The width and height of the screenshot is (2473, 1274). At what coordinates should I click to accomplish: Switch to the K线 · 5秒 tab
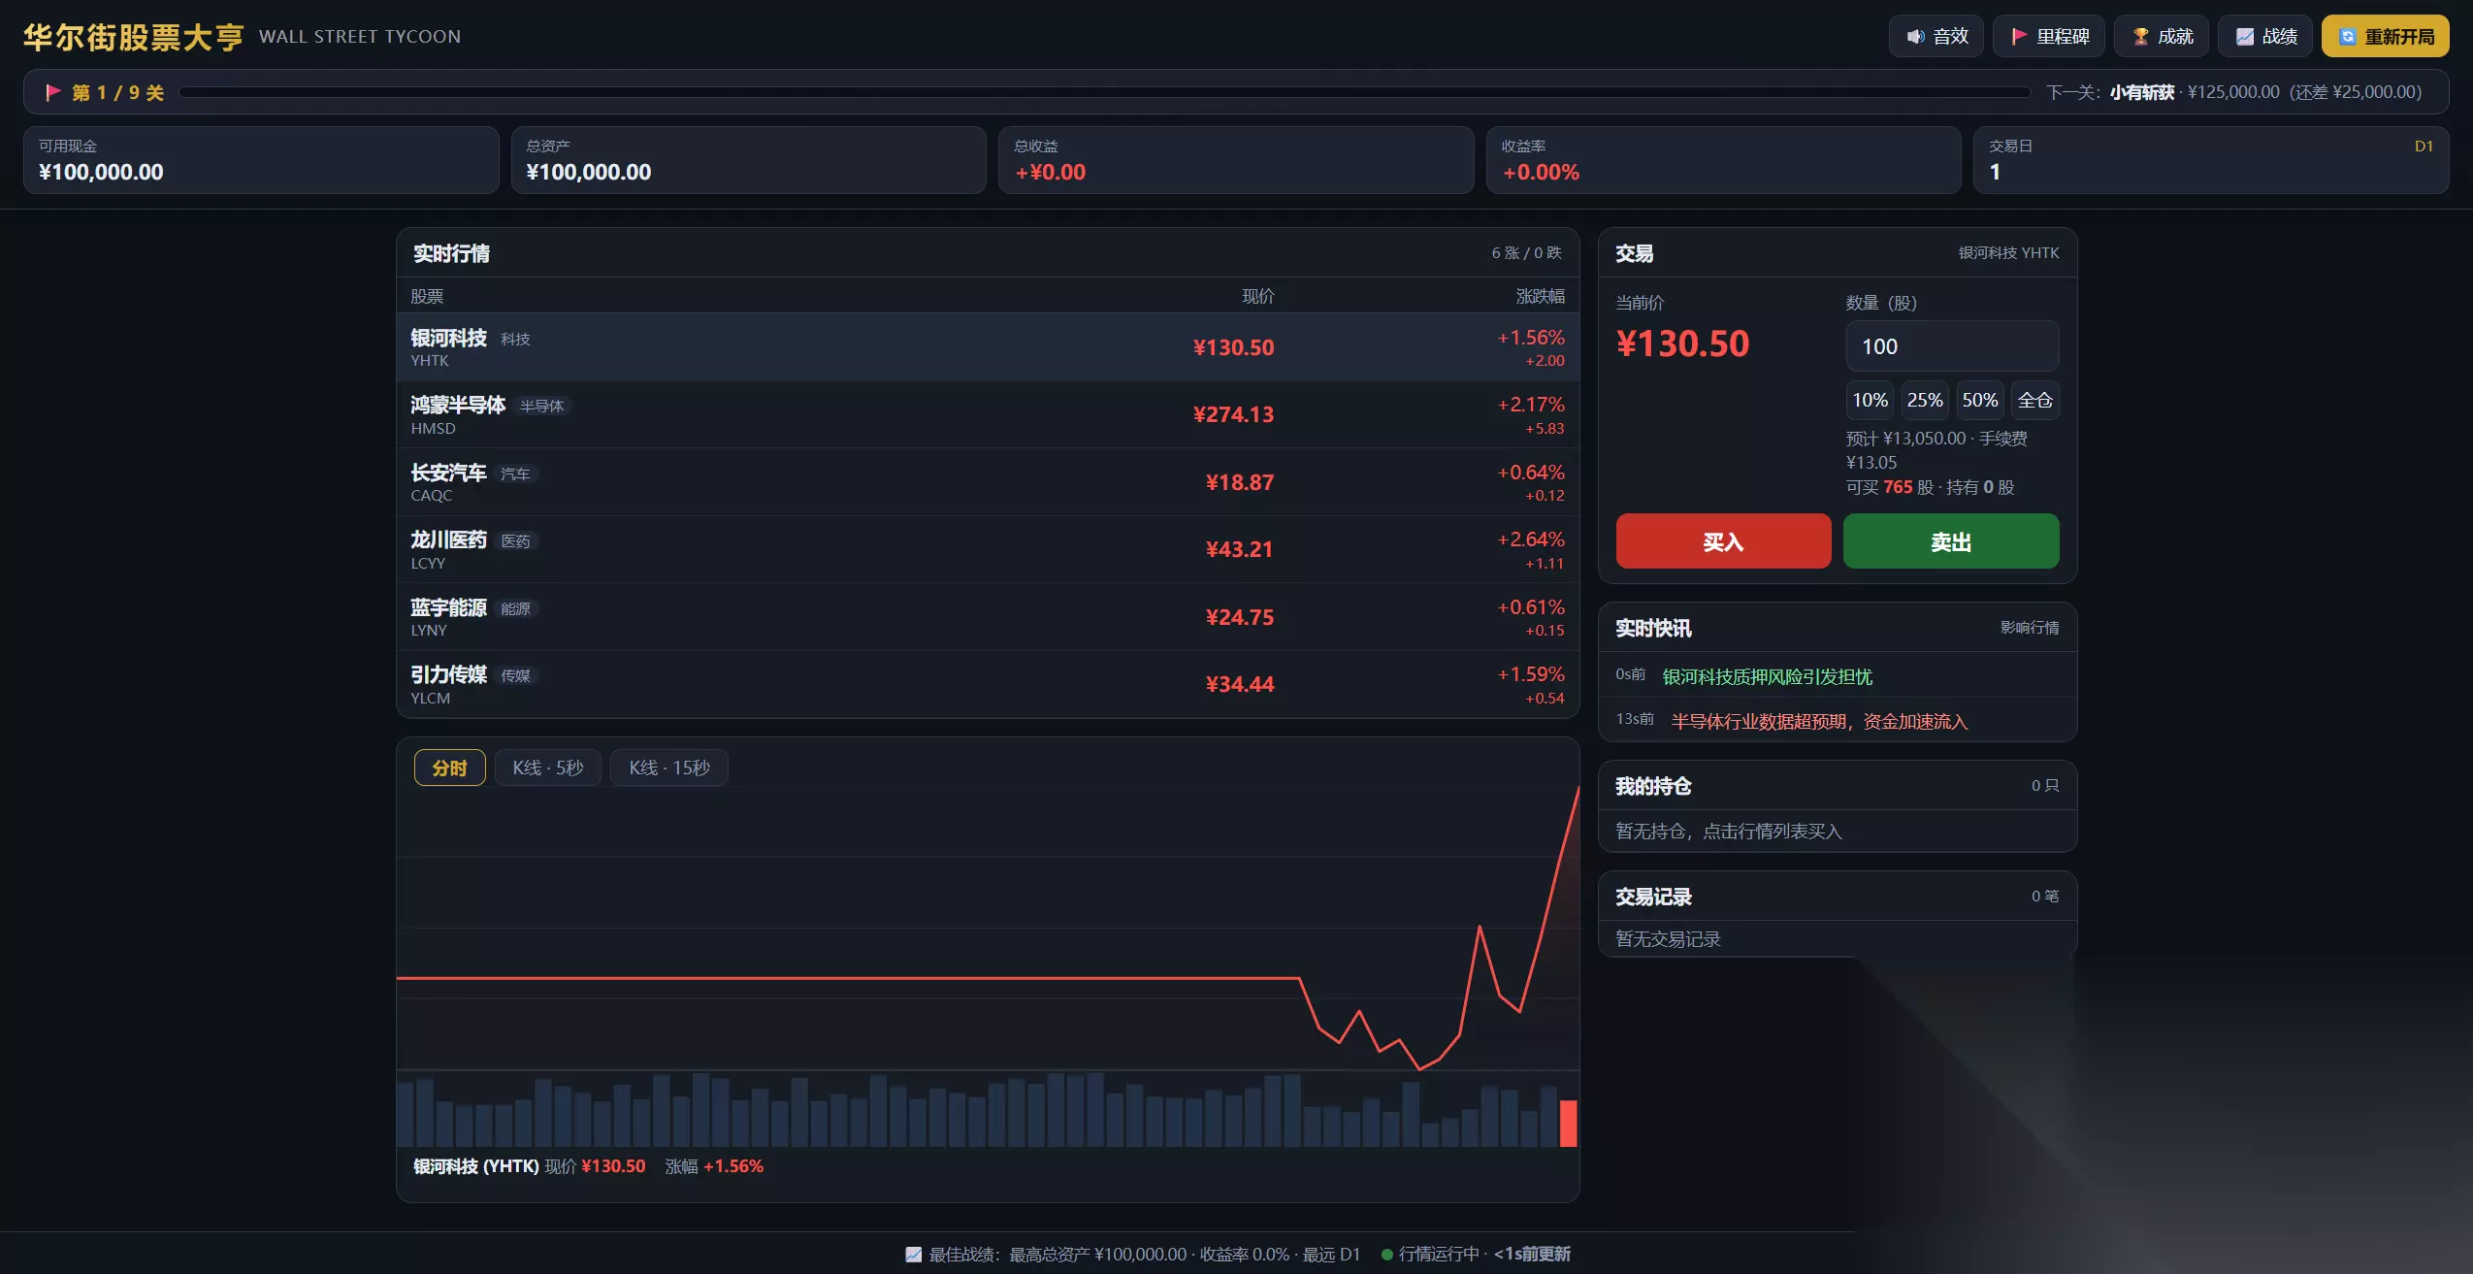547,768
